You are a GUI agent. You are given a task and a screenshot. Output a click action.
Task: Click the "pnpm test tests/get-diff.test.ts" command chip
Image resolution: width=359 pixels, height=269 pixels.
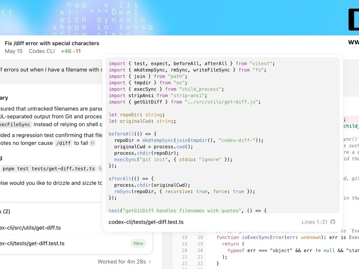(48, 169)
